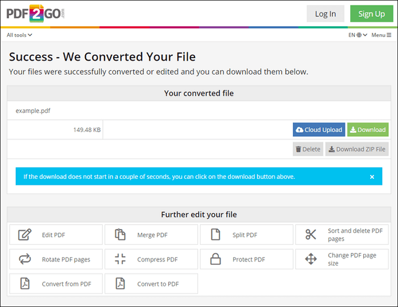Click the Convert from PDF icon
Viewport: 398px width, 307px height.
[24, 284]
